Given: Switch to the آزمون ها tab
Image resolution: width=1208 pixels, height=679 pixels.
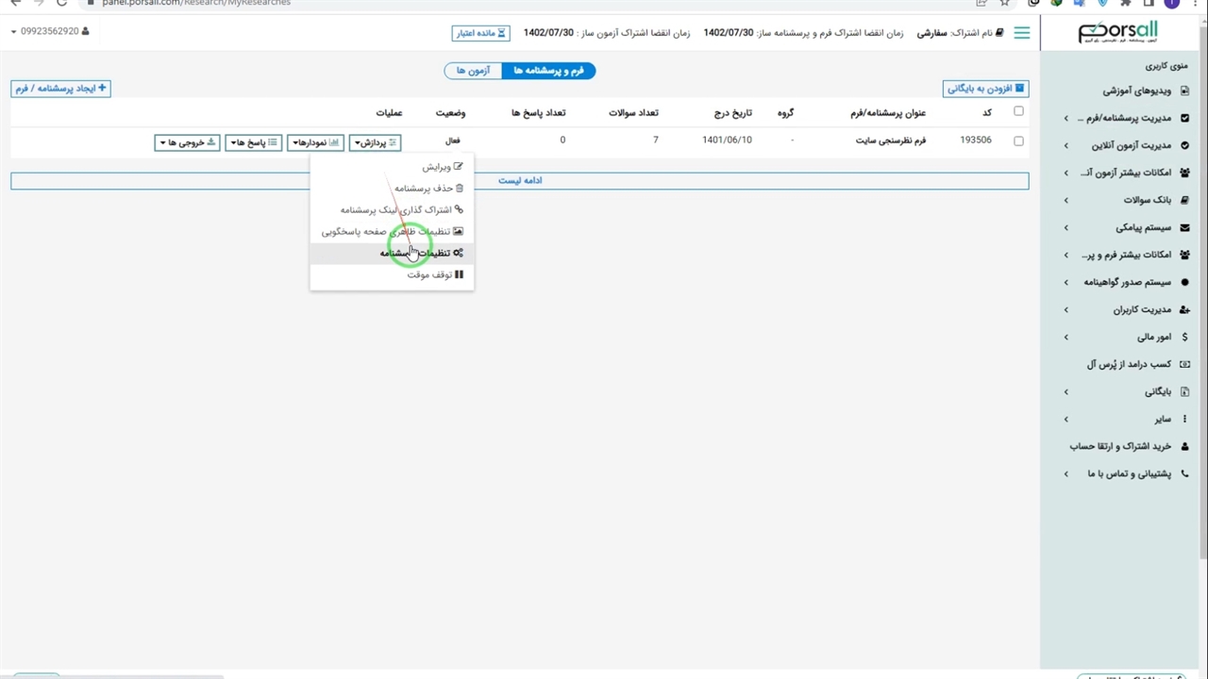Looking at the screenshot, I should [473, 71].
